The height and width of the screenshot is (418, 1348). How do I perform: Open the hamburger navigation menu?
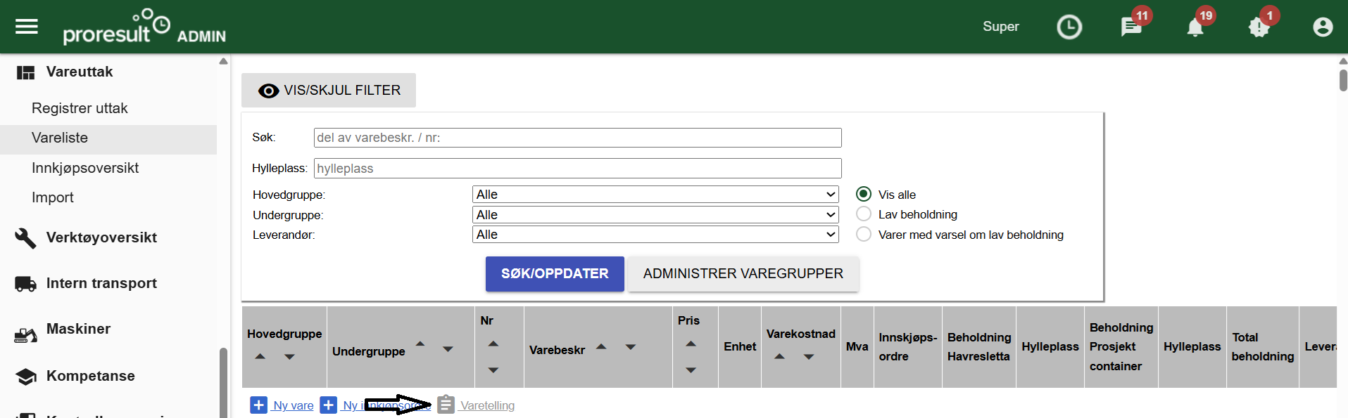[x=27, y=27]
